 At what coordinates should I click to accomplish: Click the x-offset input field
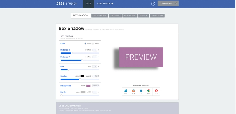[95, 50]
